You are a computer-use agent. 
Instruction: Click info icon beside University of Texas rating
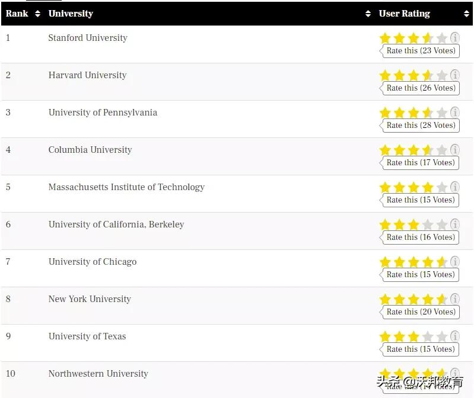coord(455,336)
